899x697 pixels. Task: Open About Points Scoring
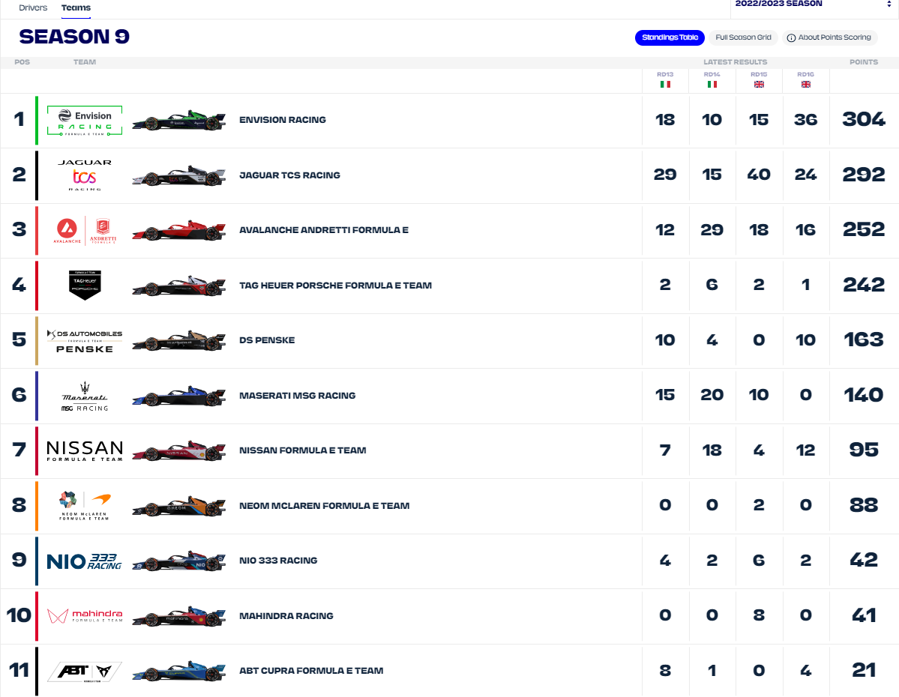[x=829, y=37]
